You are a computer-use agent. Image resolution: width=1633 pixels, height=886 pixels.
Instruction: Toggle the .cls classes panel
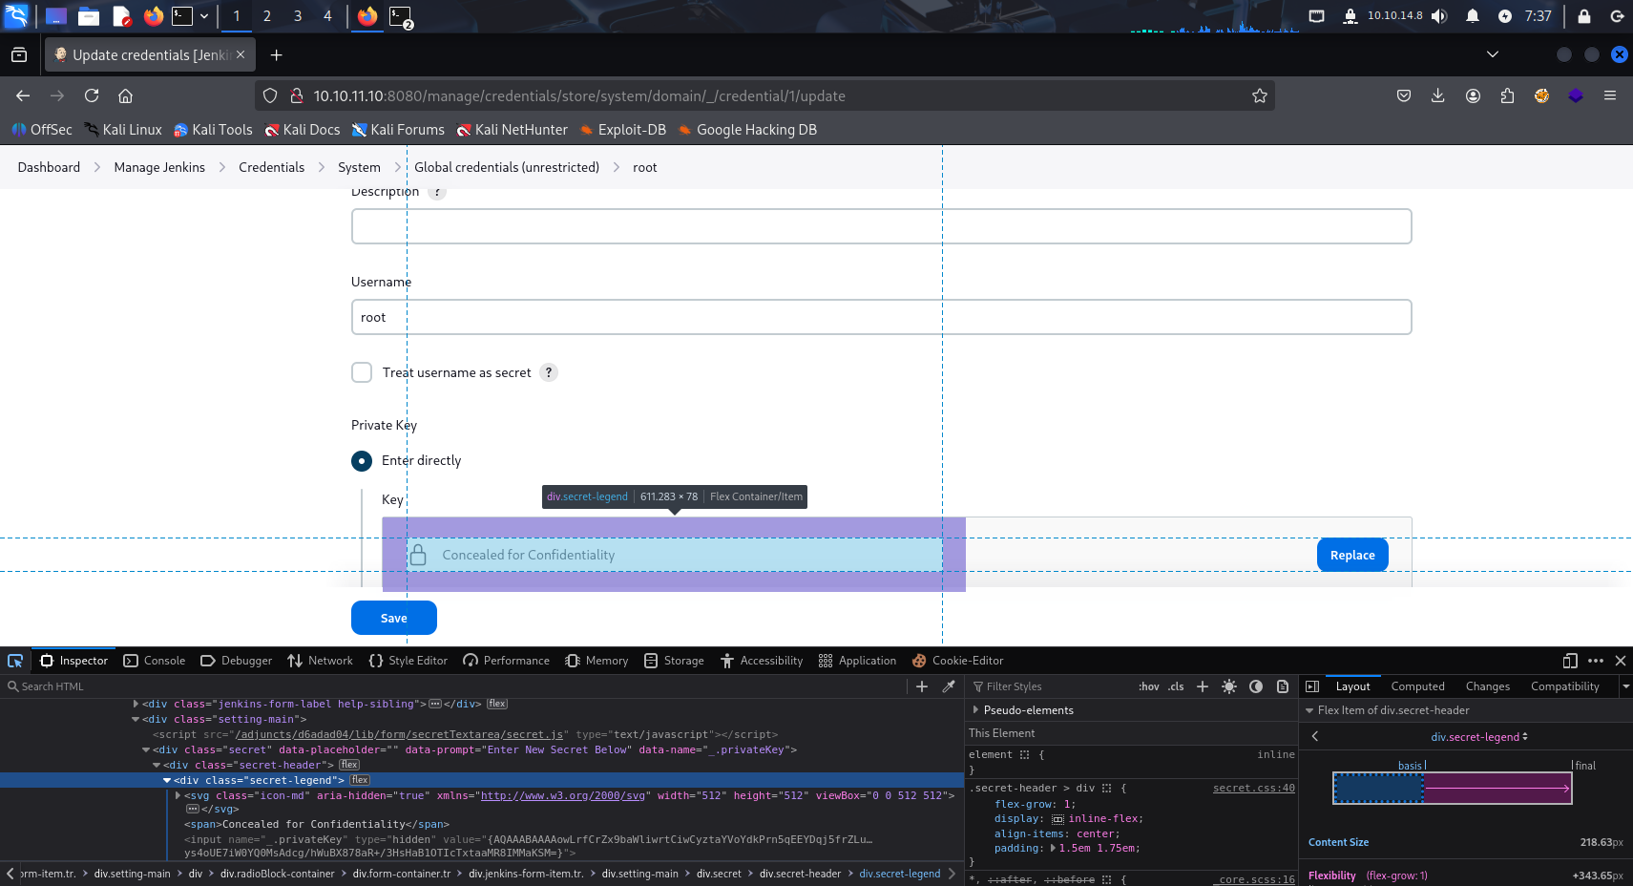1176,686
